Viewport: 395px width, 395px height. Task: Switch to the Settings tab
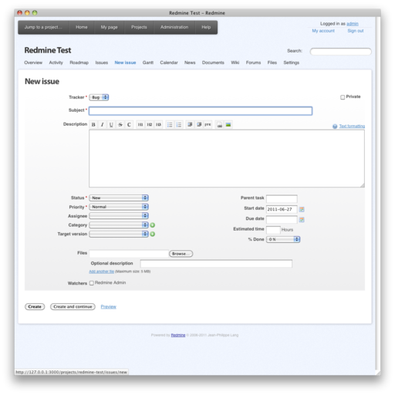[x=292, y=62]
